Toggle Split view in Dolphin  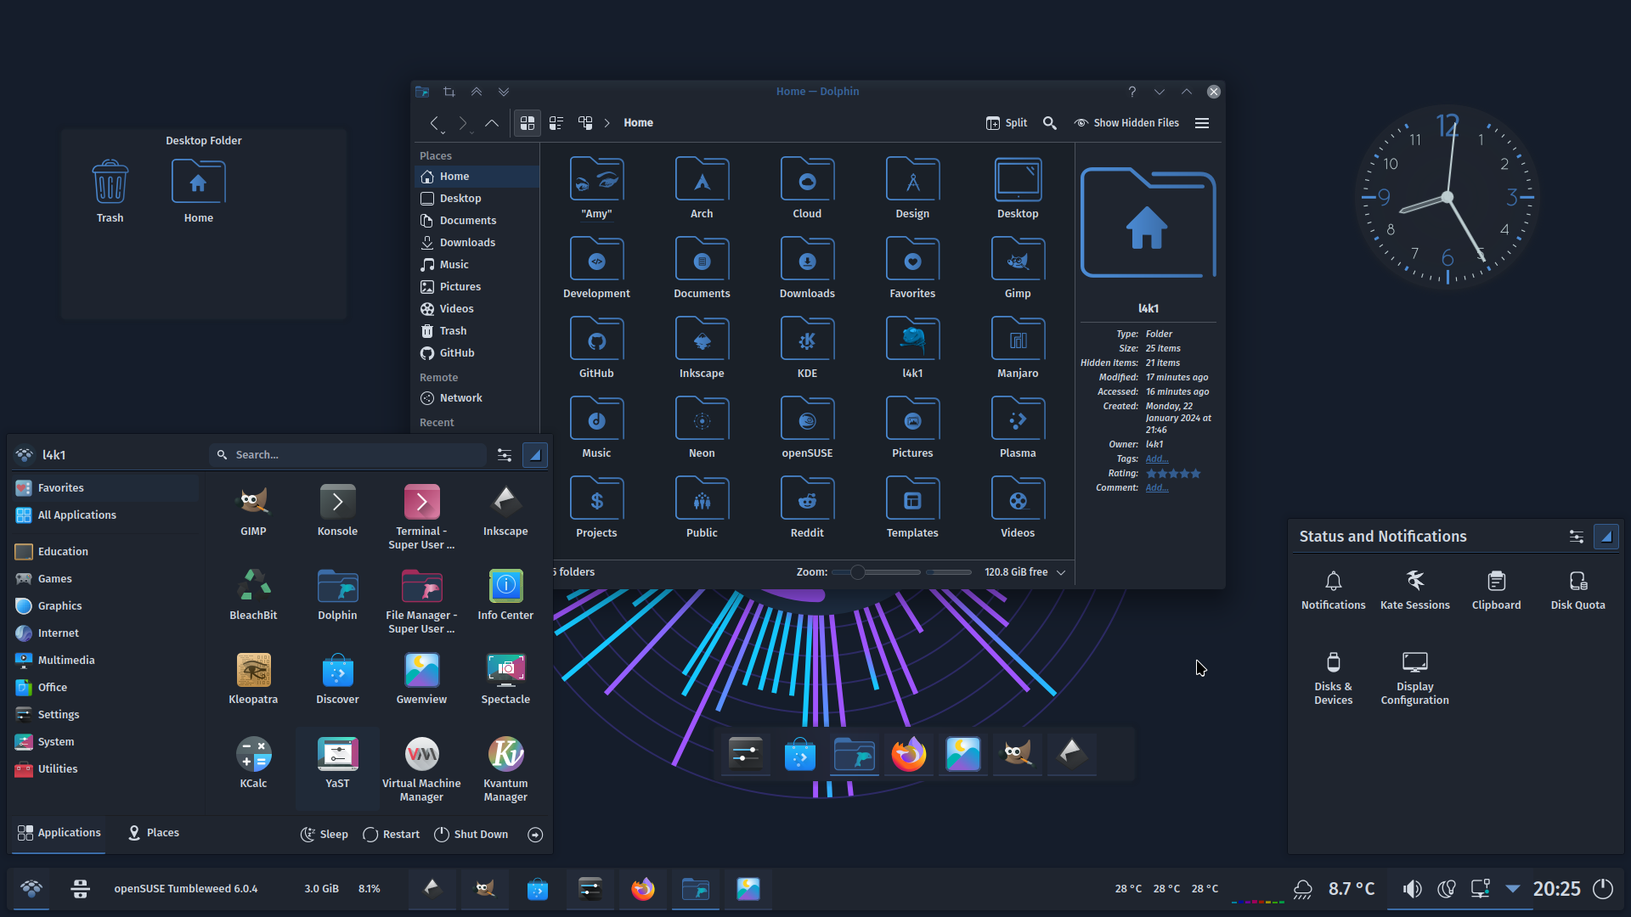[x=1007, y=123]
